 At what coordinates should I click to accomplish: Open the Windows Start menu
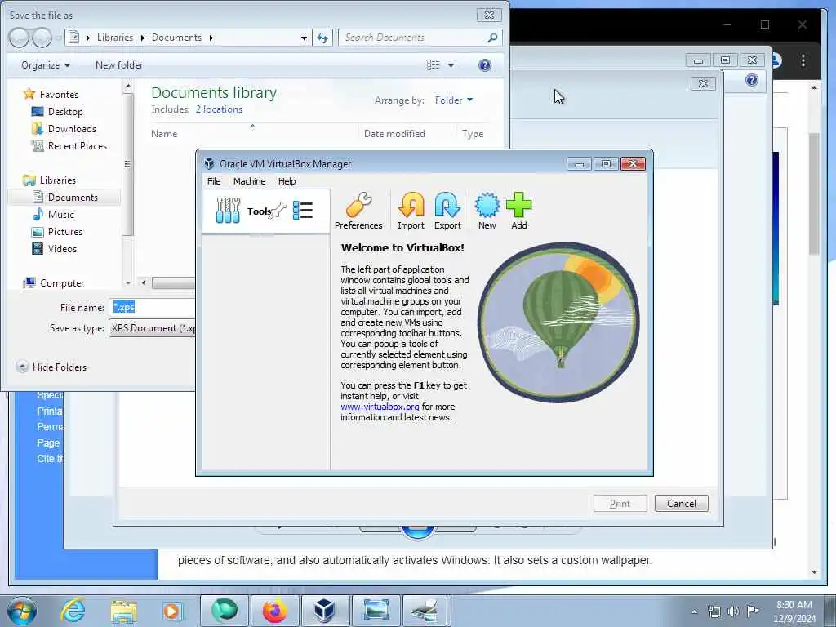pos(22,611)
